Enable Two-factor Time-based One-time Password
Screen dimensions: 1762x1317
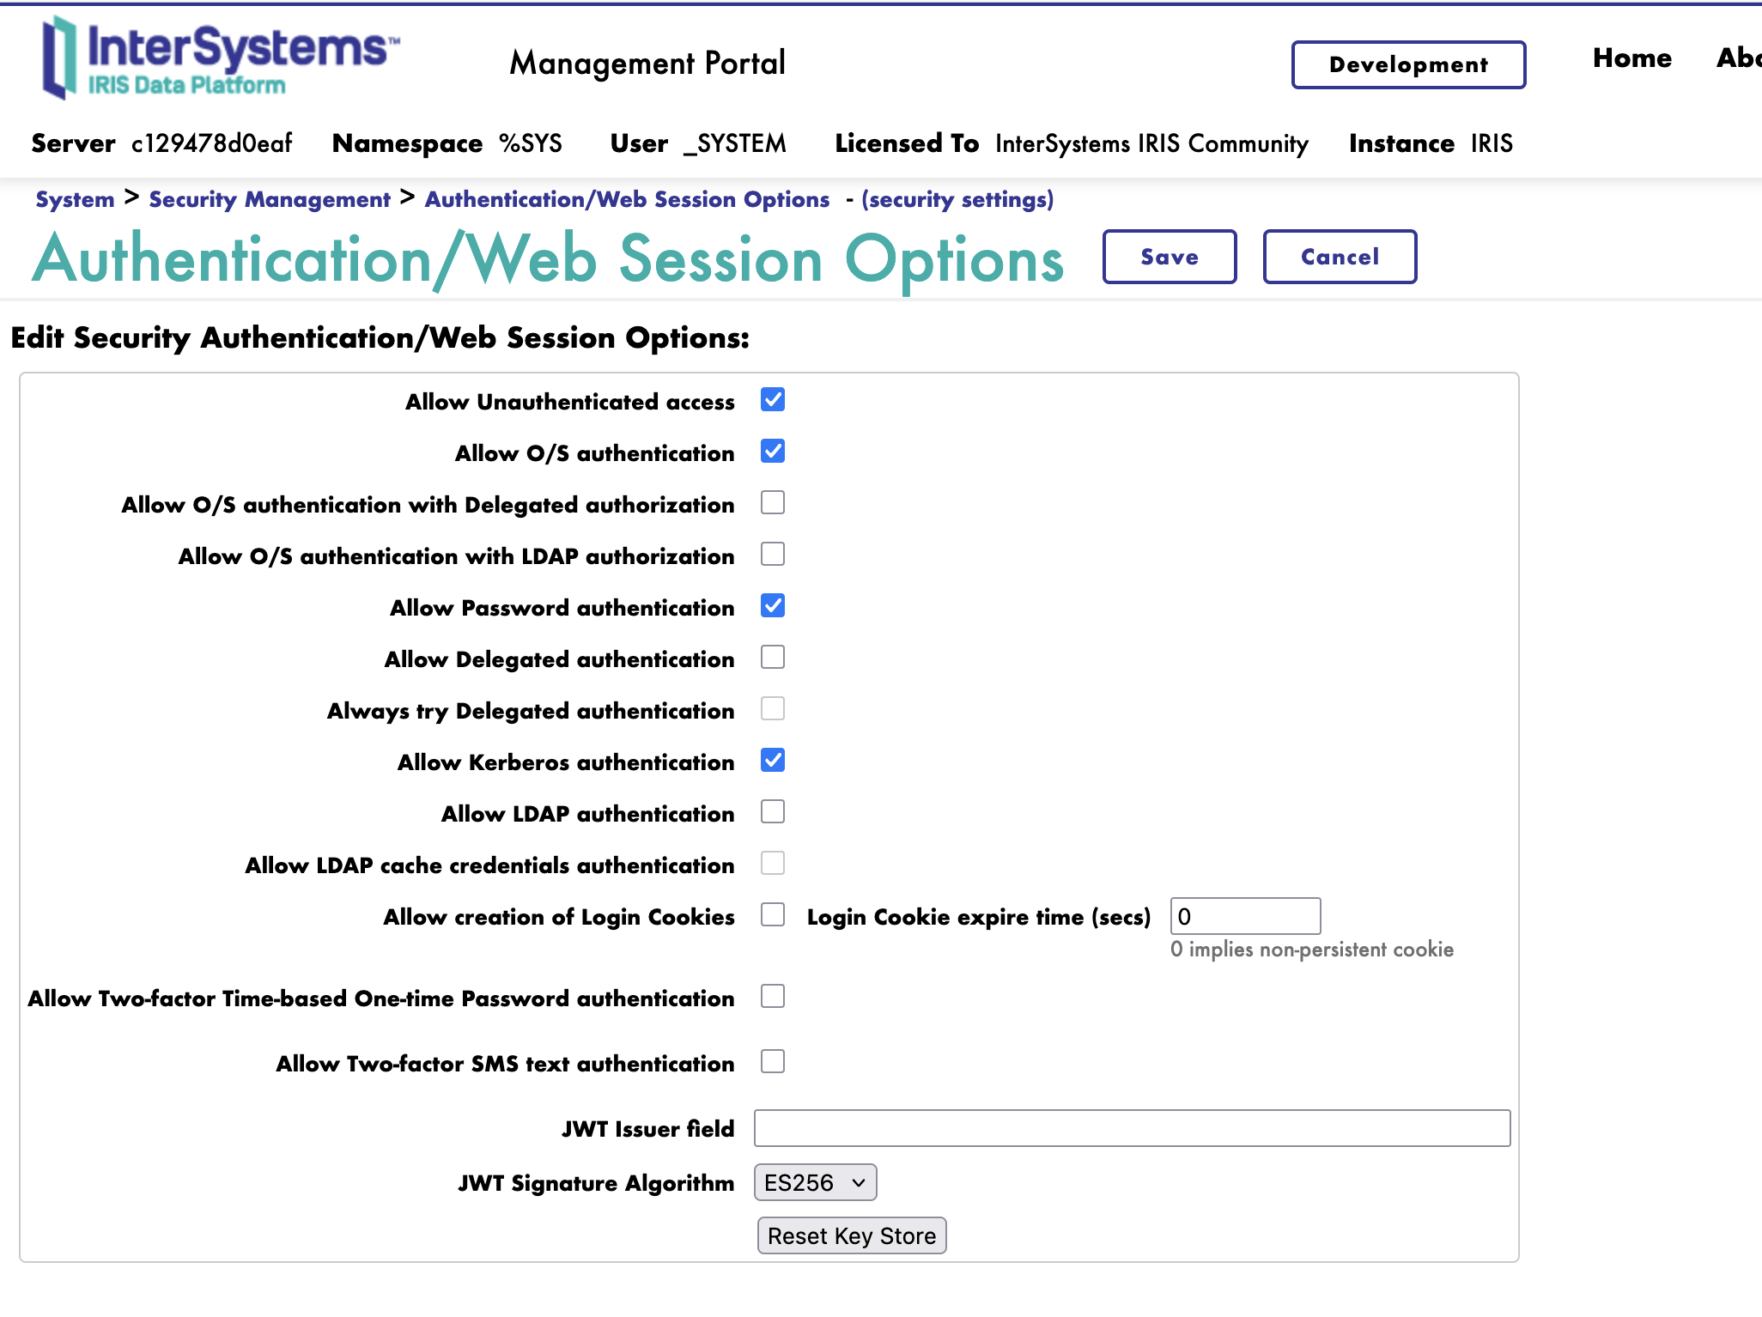click(773, 997)
